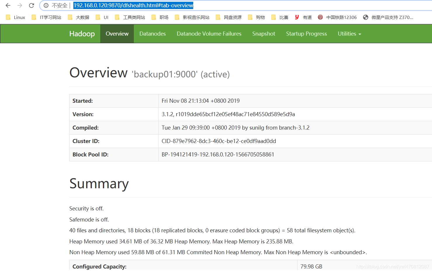The height and width of the screenshot is (272, 432).
Task: Open the 职场 bookmarks folder
Action: tap(160, 17)
